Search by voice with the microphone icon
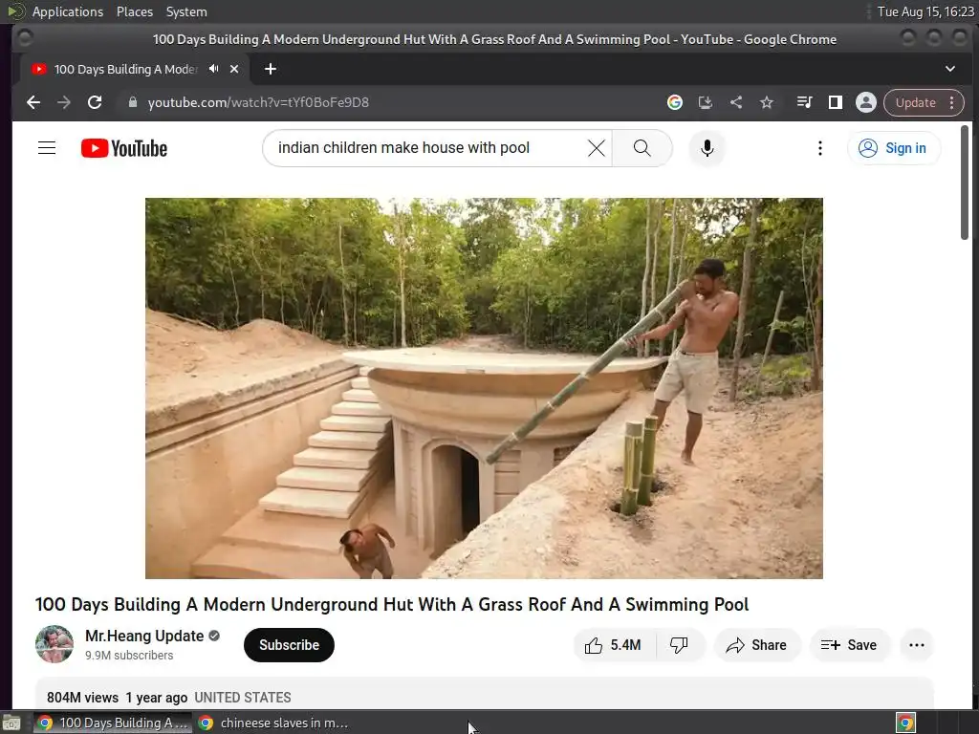 (x=707, y=148)
